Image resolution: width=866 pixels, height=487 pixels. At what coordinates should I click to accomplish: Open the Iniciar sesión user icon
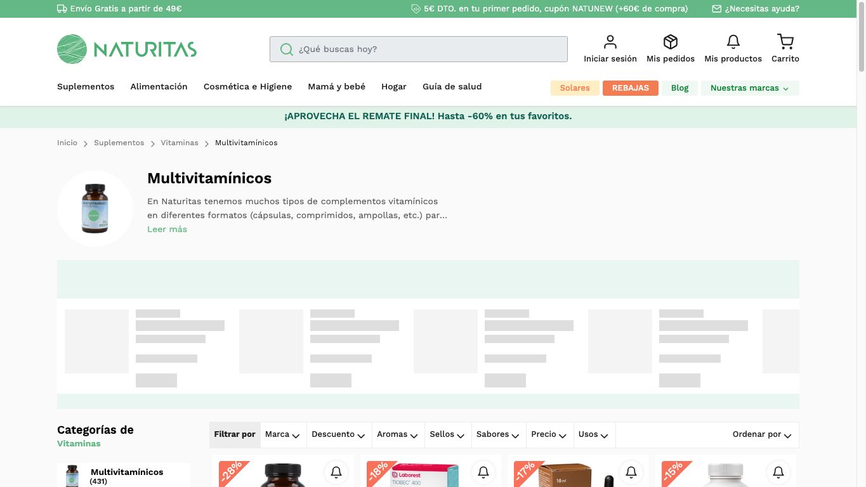pyautogui.click(x=610, y=42)
